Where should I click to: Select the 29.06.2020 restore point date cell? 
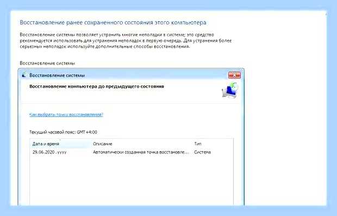click(x=49, y=152)
